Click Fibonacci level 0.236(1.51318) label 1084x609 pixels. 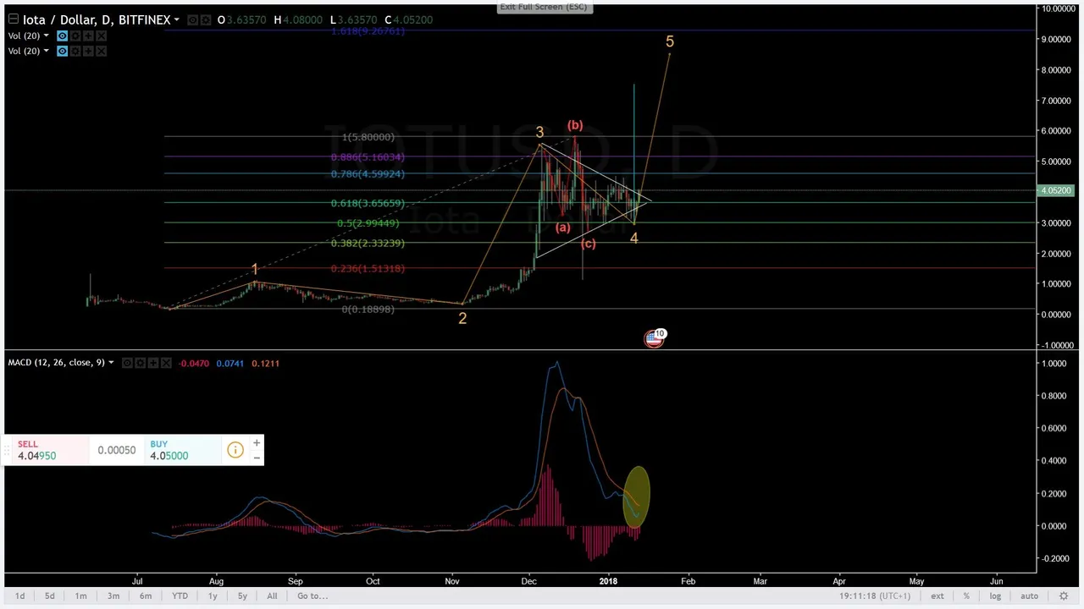(368, 269)
